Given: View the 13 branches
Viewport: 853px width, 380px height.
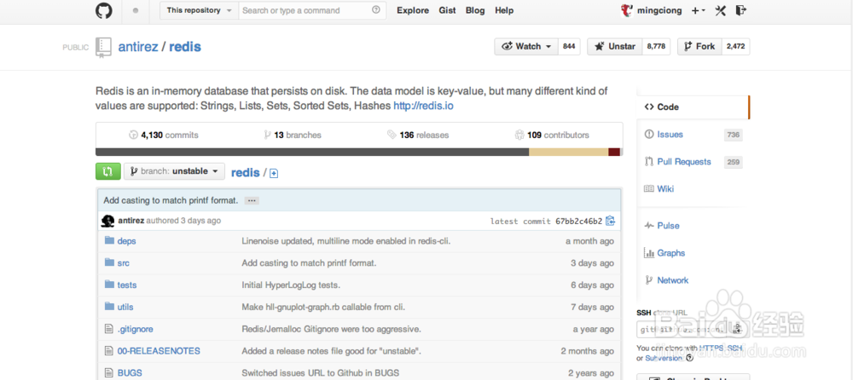Looking at the screenshot, I should (292, 135).
